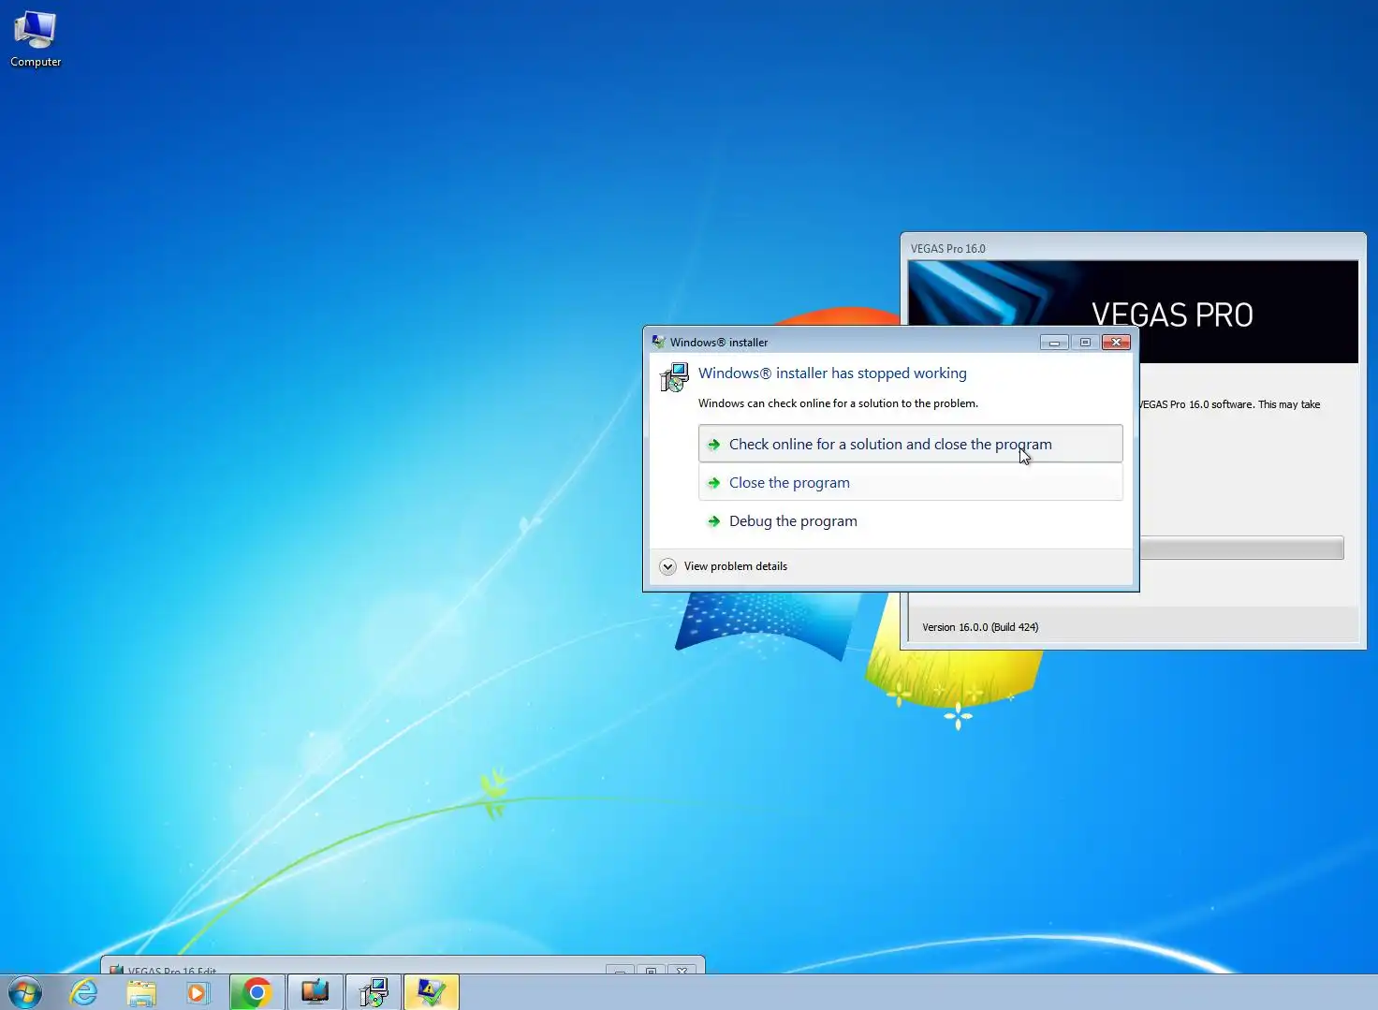1378x1010 pixels.
Task: Click Check online for a solution and close
Action: click(x=910, y=444)
